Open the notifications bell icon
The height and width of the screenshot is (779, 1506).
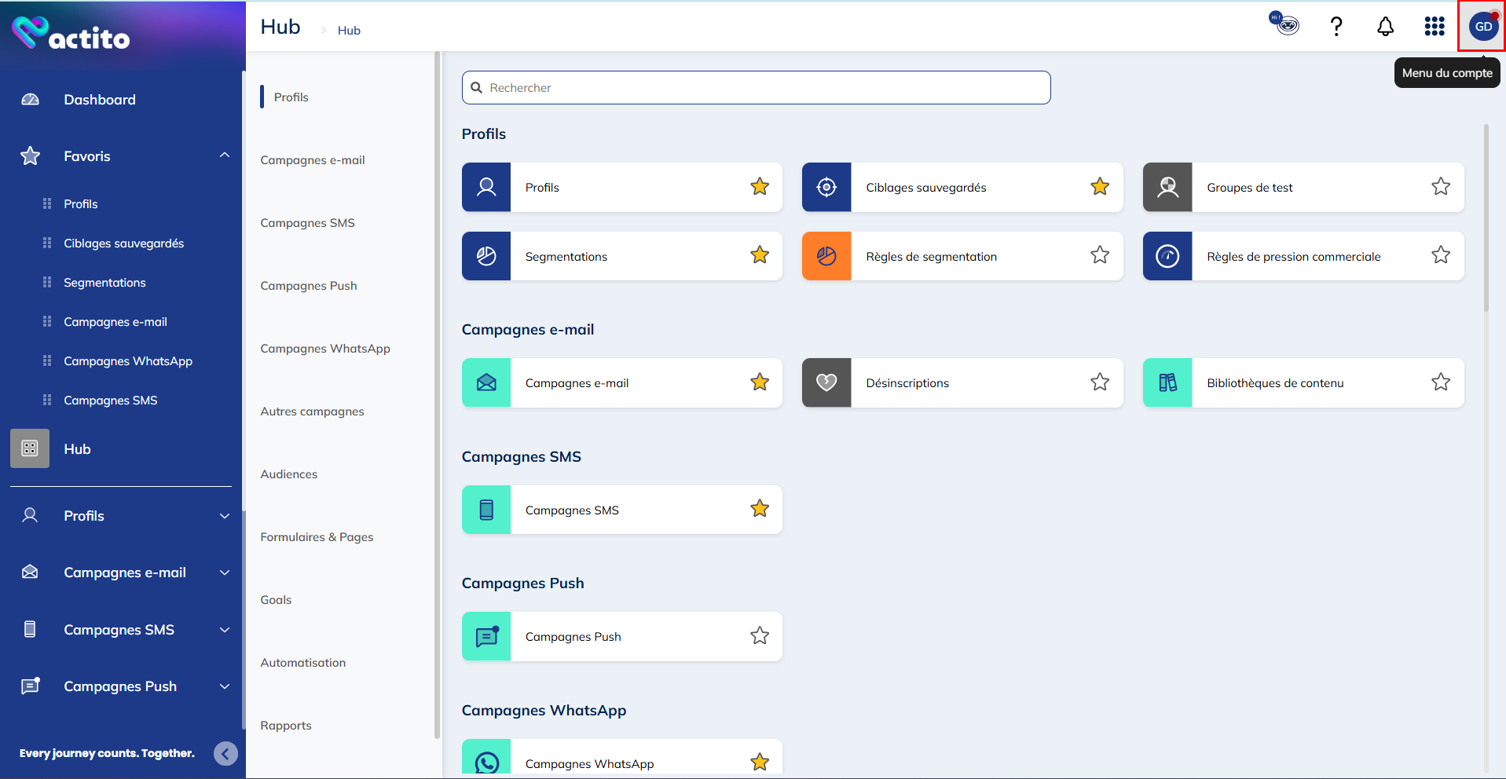pos(1385,27)
